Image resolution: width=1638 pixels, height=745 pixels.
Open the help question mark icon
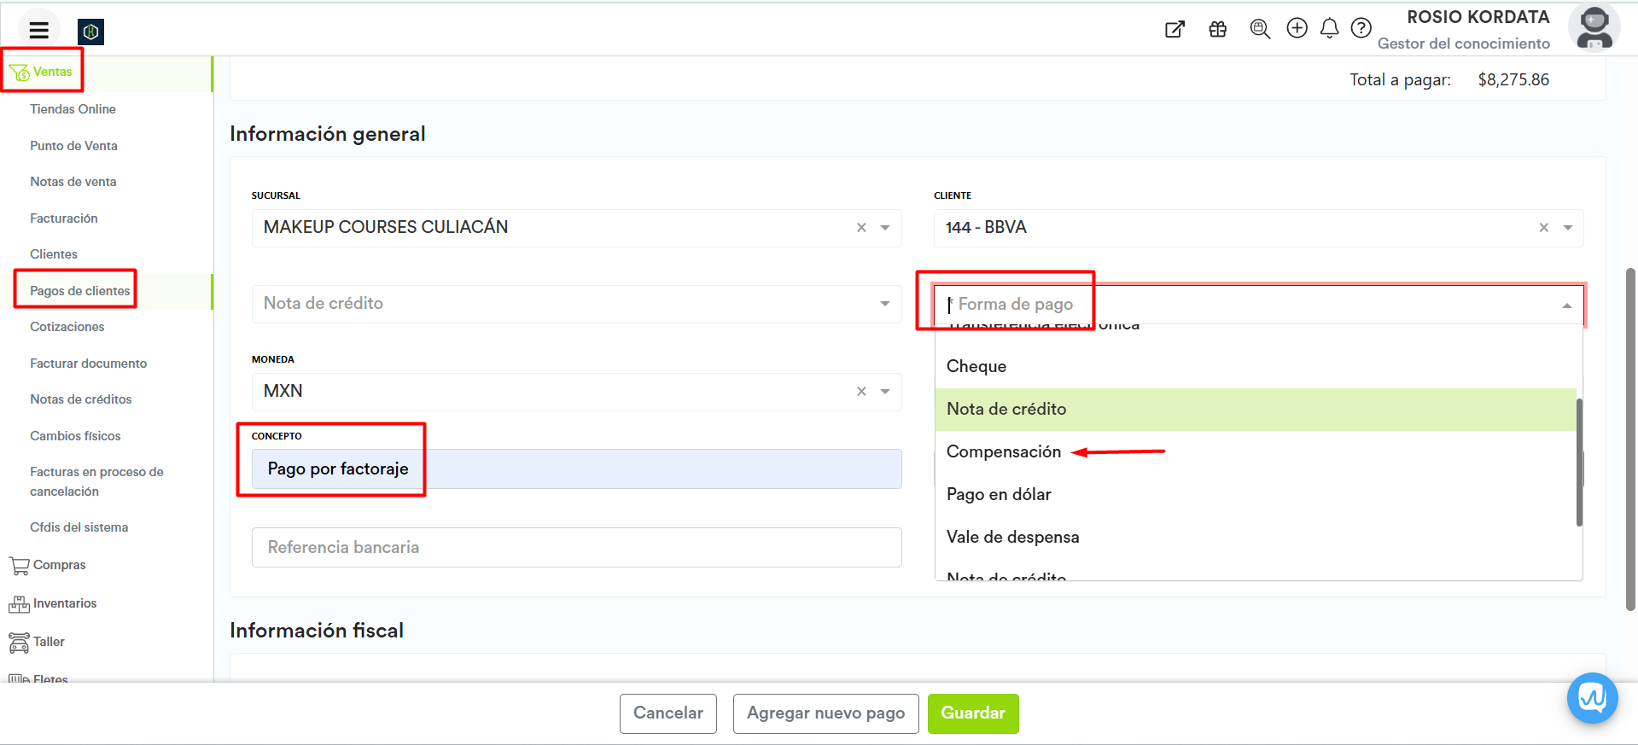[1361, 28]
